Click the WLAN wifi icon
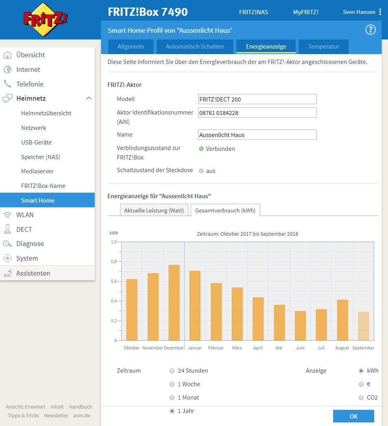Viewport: 388px width, 426px height. pyautogui.click(x=7, y=215)
